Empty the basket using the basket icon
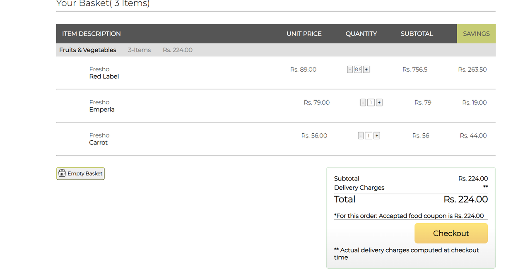Viewport: 530px width, 272px height. point(80,173)
